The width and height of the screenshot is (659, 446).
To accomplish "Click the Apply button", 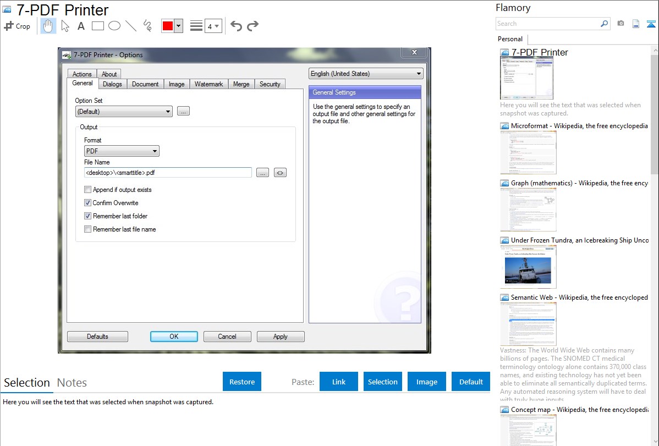I will [x=281, y=336].
